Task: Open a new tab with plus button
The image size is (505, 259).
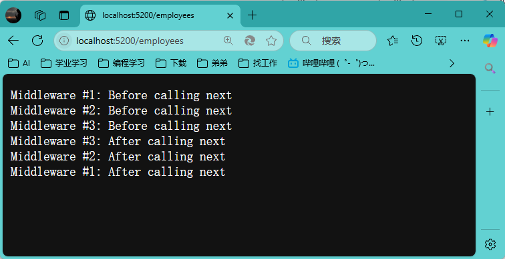Action: click(x=252, y=15)
